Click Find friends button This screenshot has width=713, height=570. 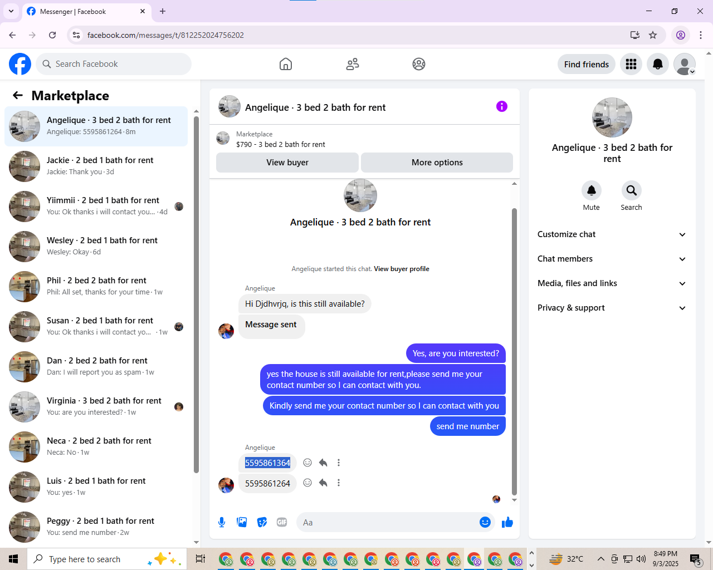click(587, 64)
